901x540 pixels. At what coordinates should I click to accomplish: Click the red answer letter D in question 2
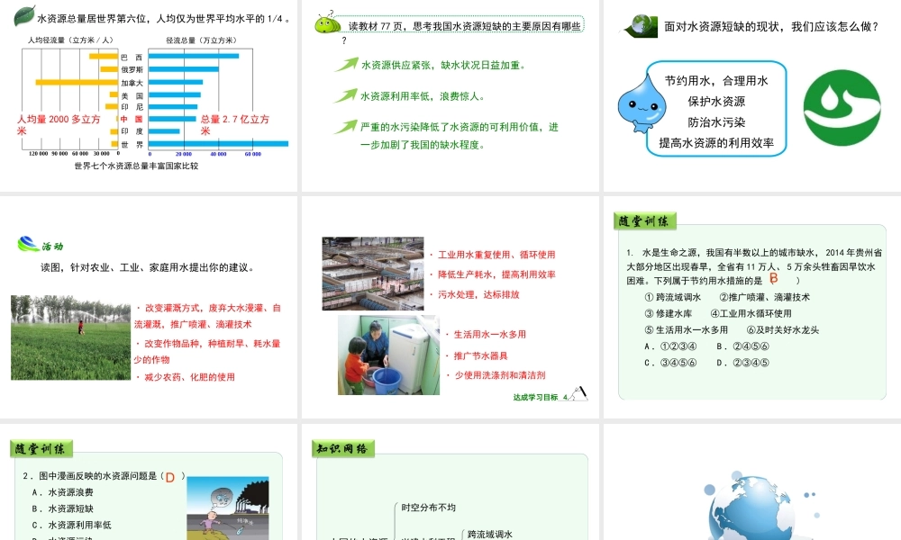tap(170, 477)
